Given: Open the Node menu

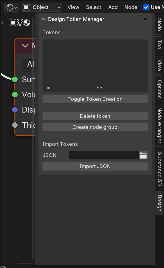Looking at the screenshot, I should coord(131,7).
